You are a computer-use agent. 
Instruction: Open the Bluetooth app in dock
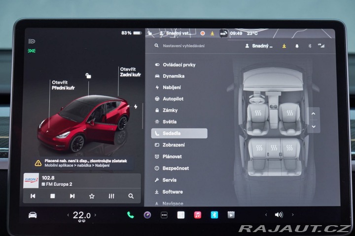click(214, 215)
